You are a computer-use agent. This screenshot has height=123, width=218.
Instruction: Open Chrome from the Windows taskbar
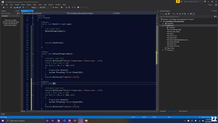pyautogui.click(x=58, y=121)
